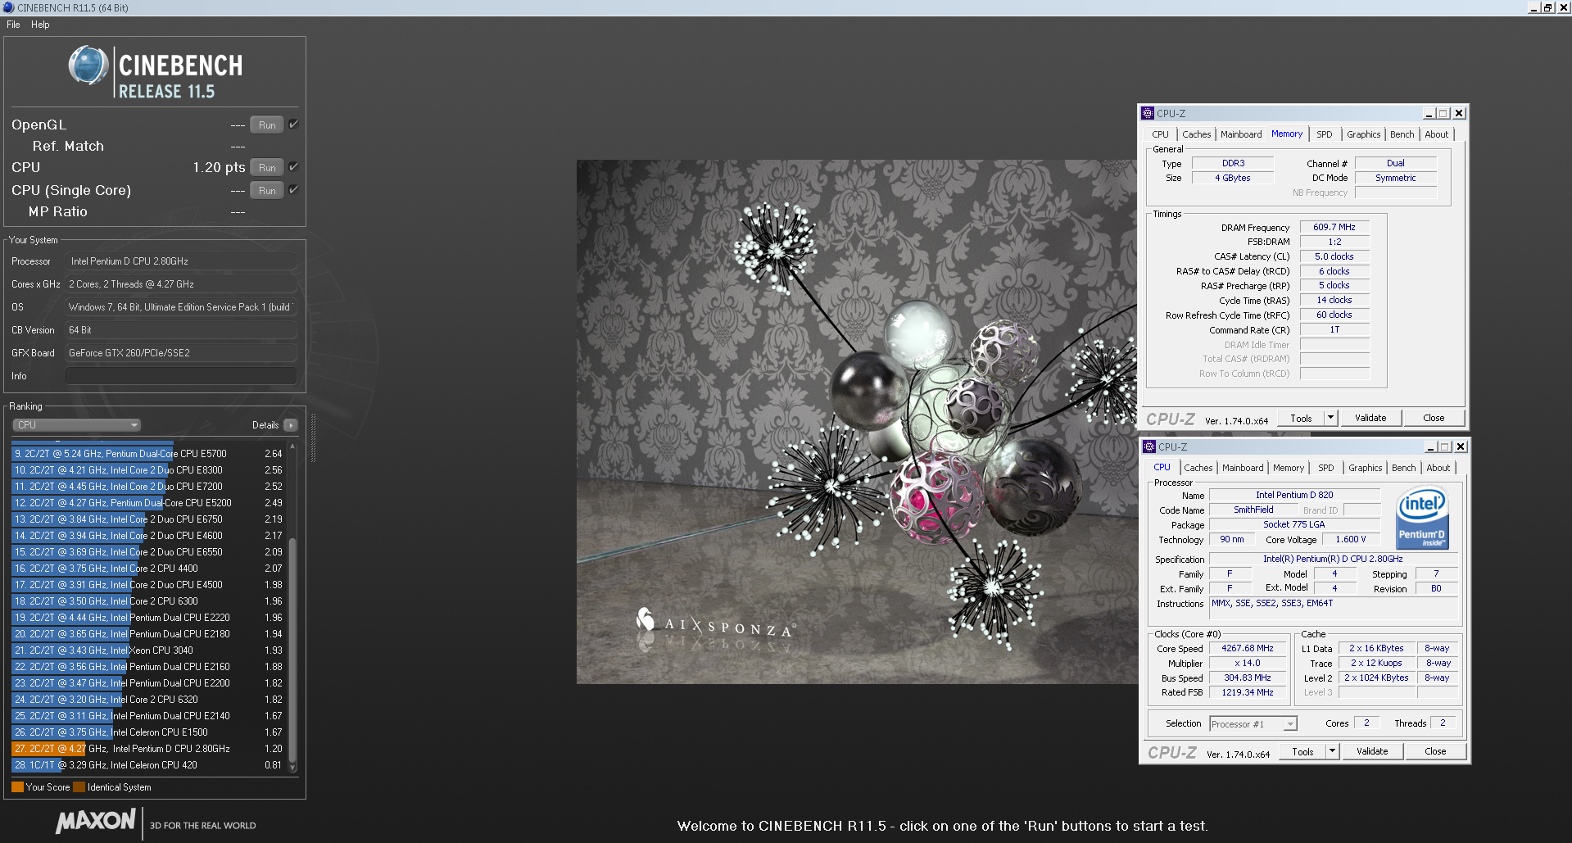Screen dimensions: 1572x843
Task: Click Close button in lower CPU-Z window
Action: click(x=1435, y=752)
